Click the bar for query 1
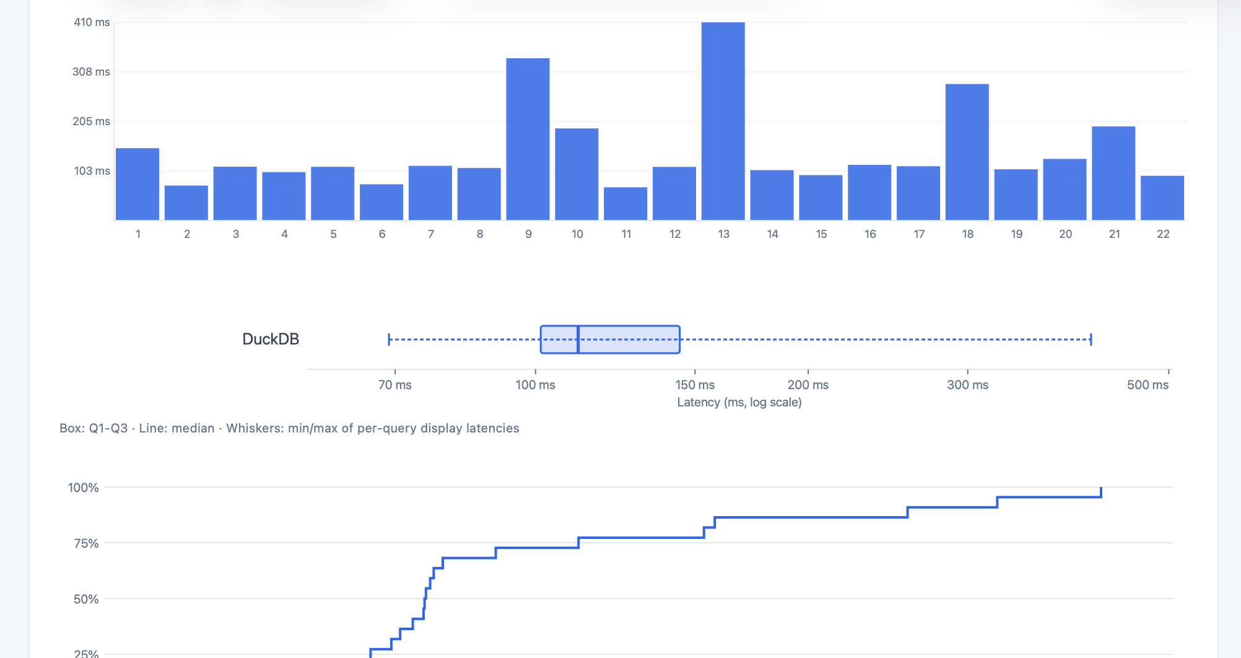This screenshot has height=658, width=1241. pyautogui.click(x=137, y=184)
